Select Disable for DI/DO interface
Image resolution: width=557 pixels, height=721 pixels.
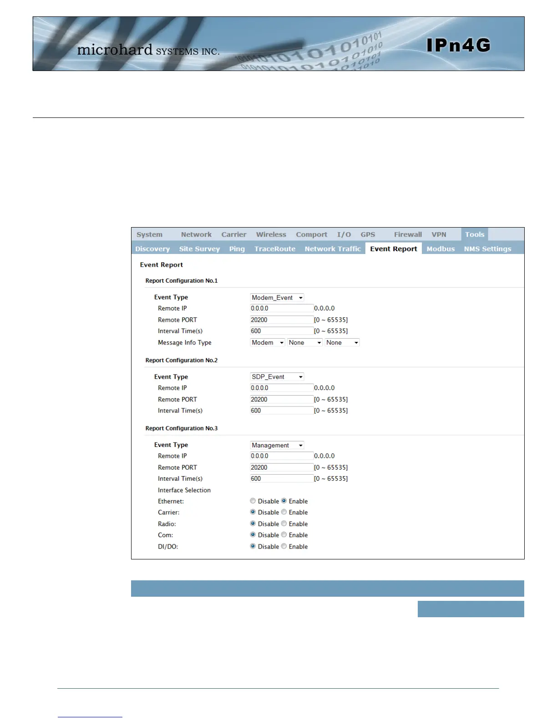[253, 546]
